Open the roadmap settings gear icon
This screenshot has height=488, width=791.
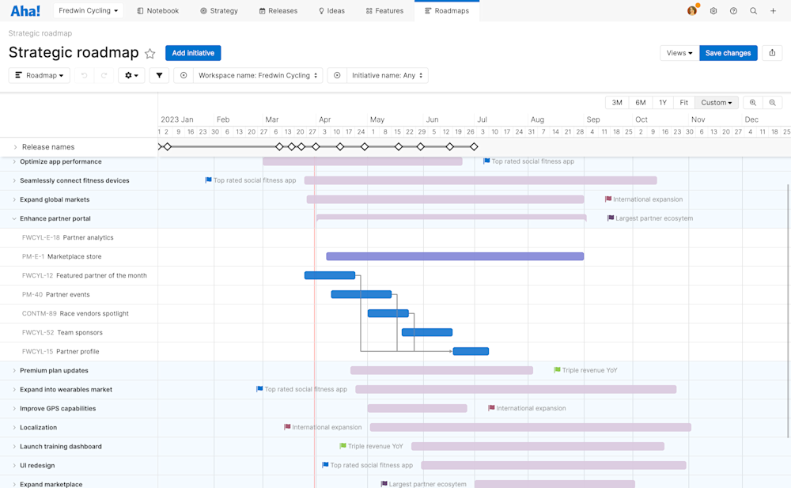click(130, 75)
